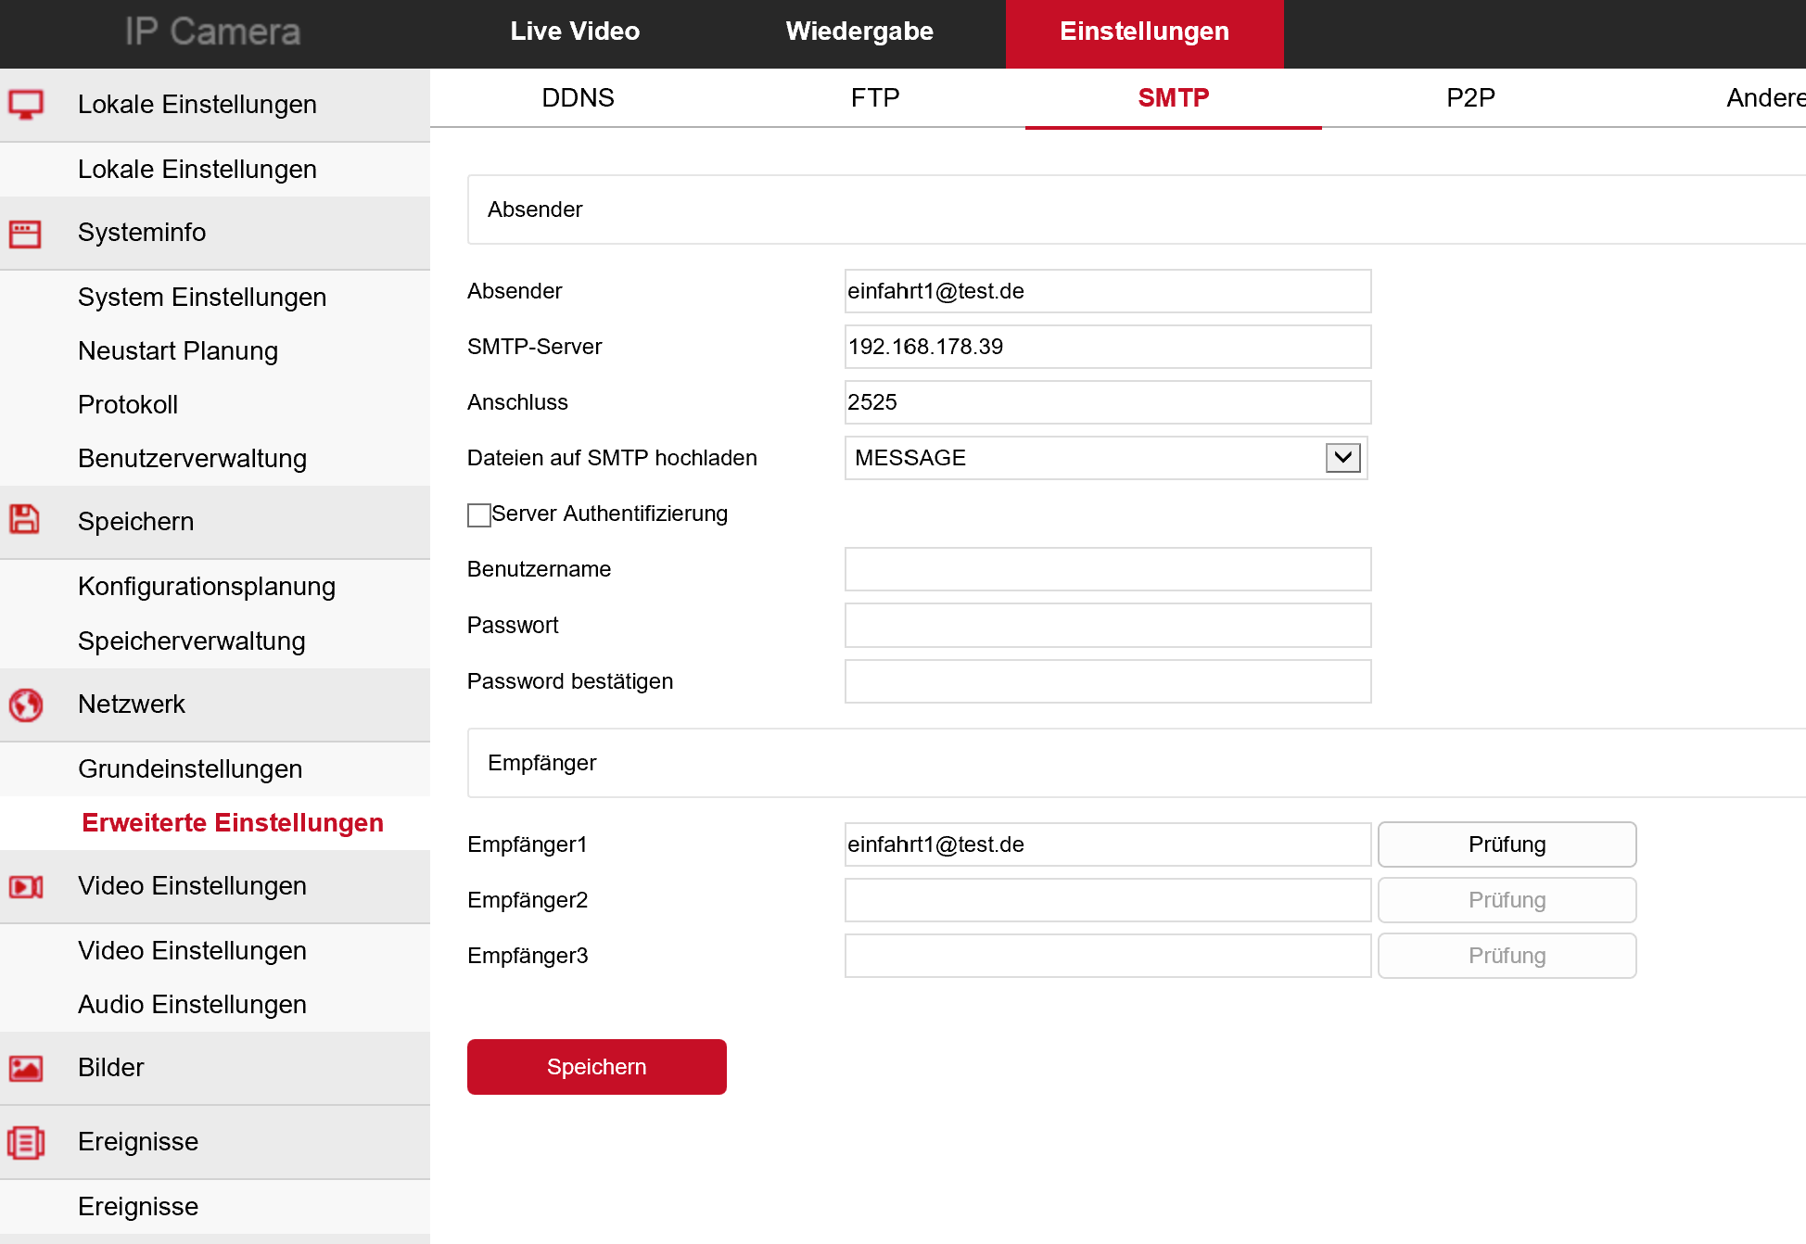Screen dimensions: 1806x1244
Task: Enable the Server Authentifizierung checkbox
Action: coord(479,514)
